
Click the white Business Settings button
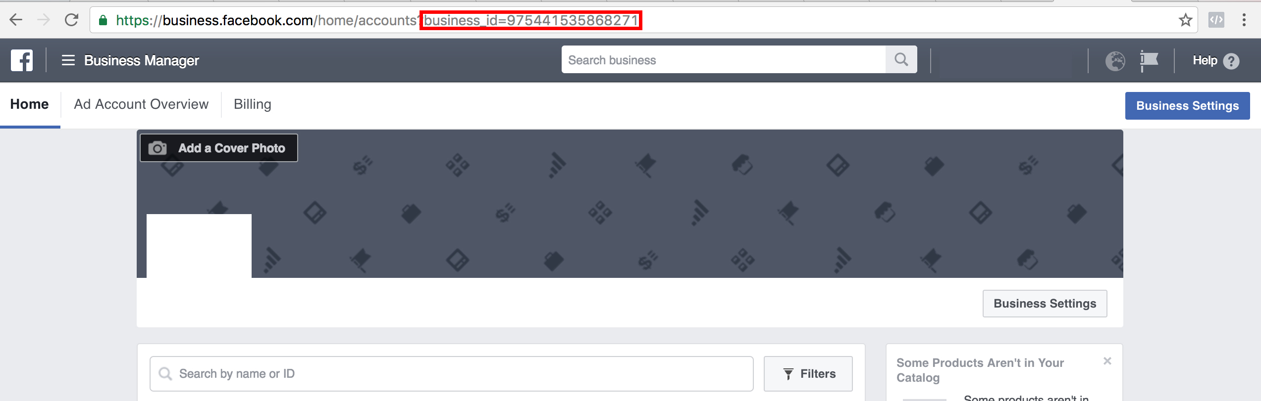pyautogui.click(x=1045, y=304)
